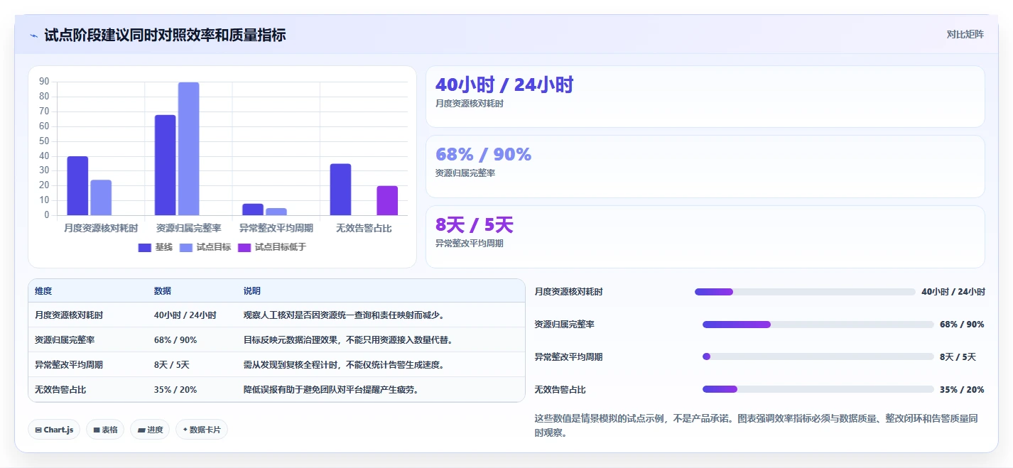Click the lightning icon beside the title
The width and height of the screenshot is (1013, 468).
33,35
